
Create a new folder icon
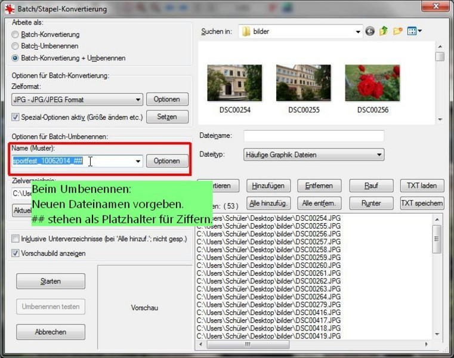[x=397, y=32]
